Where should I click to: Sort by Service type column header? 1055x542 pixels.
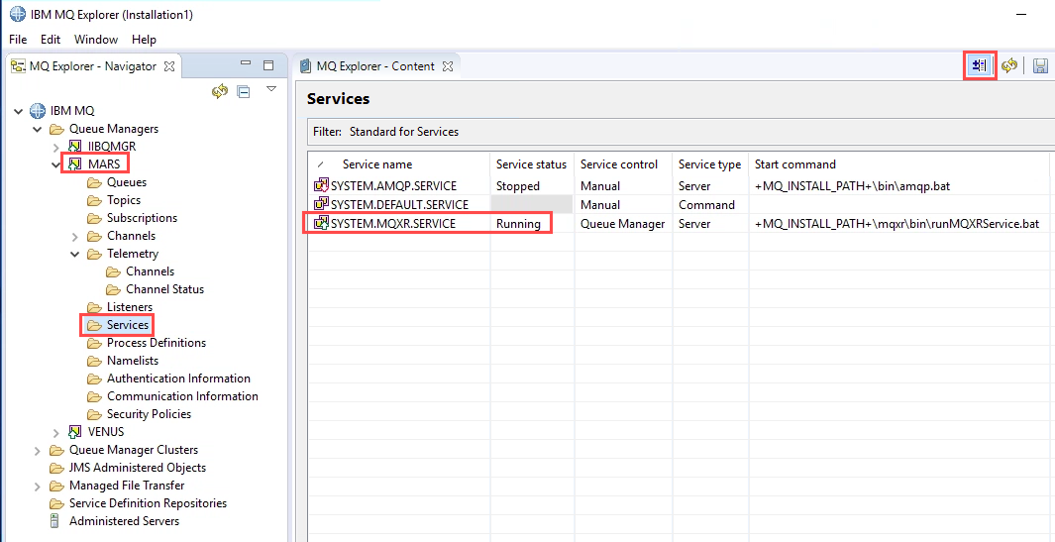(x=709, y=164)
